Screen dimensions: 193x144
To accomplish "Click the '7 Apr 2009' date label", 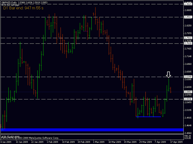I will [160, 142].
